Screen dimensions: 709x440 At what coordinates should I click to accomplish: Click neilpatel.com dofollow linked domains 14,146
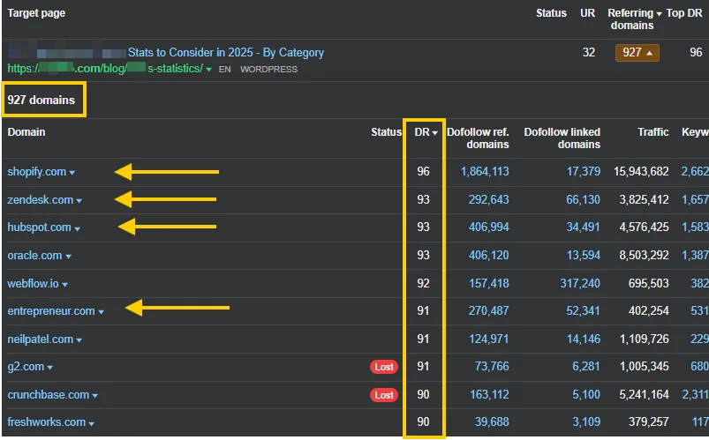(584, 339)
